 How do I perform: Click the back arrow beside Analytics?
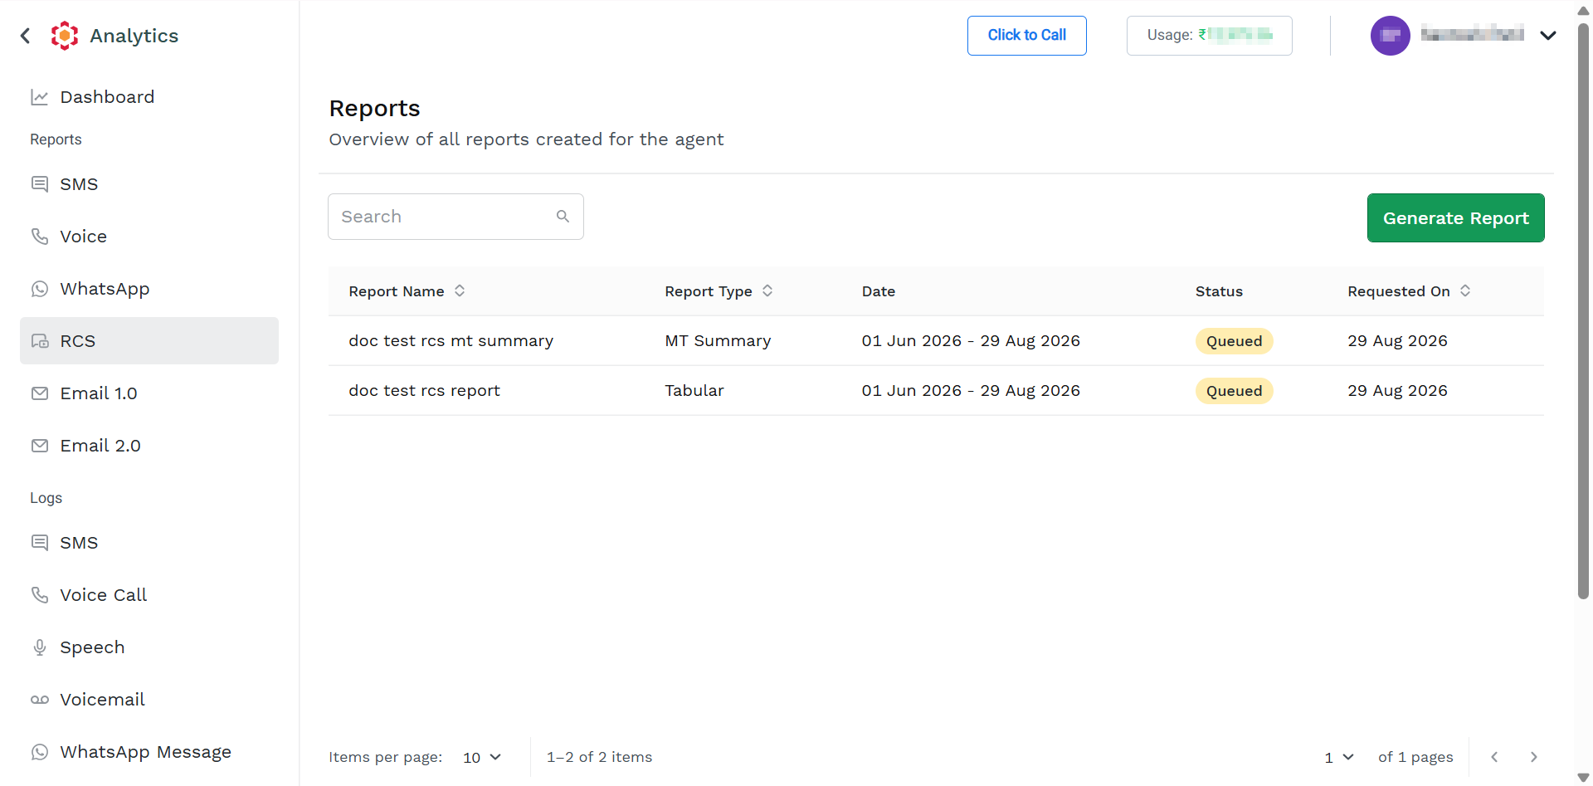tap(26, 36)
